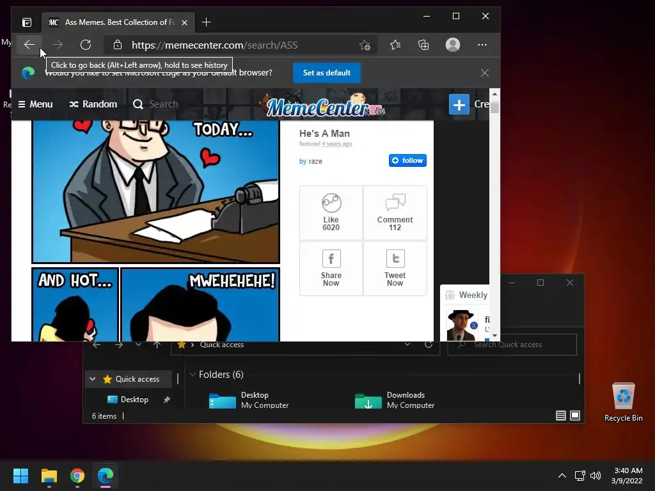The image size is (655, 491).
Task: Open a Random meme
Action: coord(93,104)
